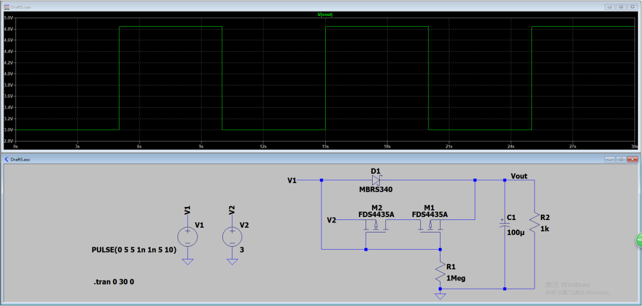Select the M2 MOSFET symbol
This screenshot has height=306, width=642.
point(375,226)
